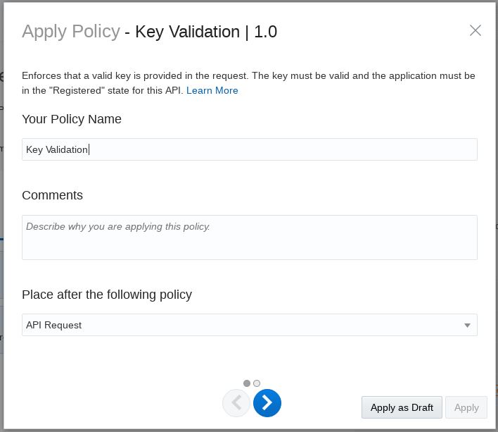This screenshot has height=432, width=498.
Task: Click the previous step arrow
Action: (236, 403)
